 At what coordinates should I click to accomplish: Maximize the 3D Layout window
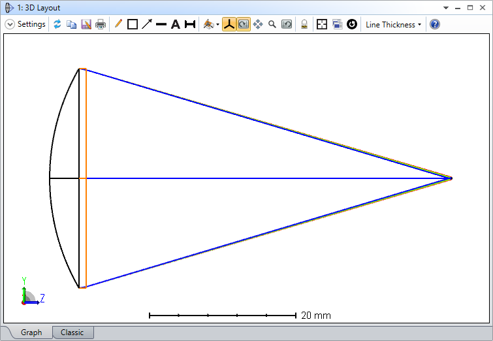[470, 8]
